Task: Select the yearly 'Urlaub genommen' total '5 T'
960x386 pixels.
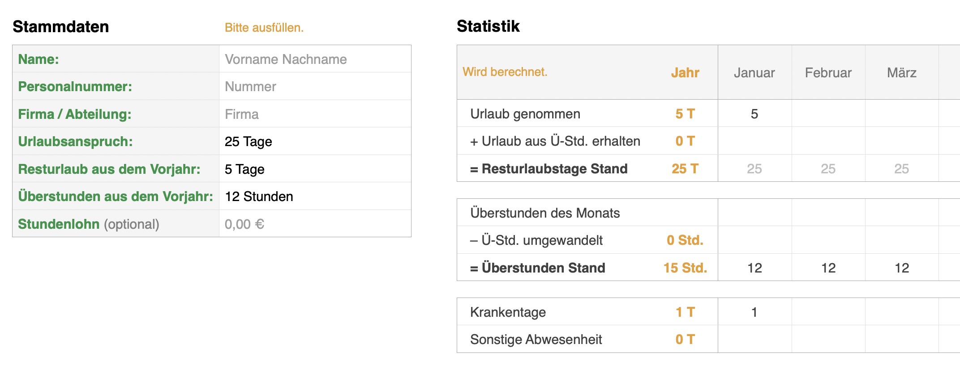Action: 685,113
